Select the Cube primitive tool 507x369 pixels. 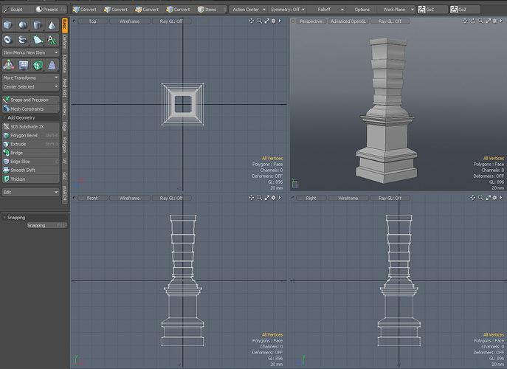click(7, 25)
